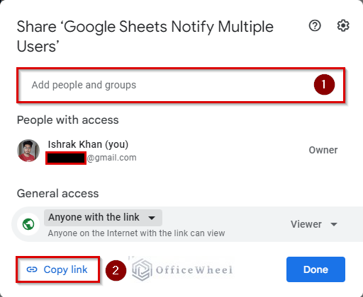Click the Owner role label
363x297 pixels.
click(323, 150)
